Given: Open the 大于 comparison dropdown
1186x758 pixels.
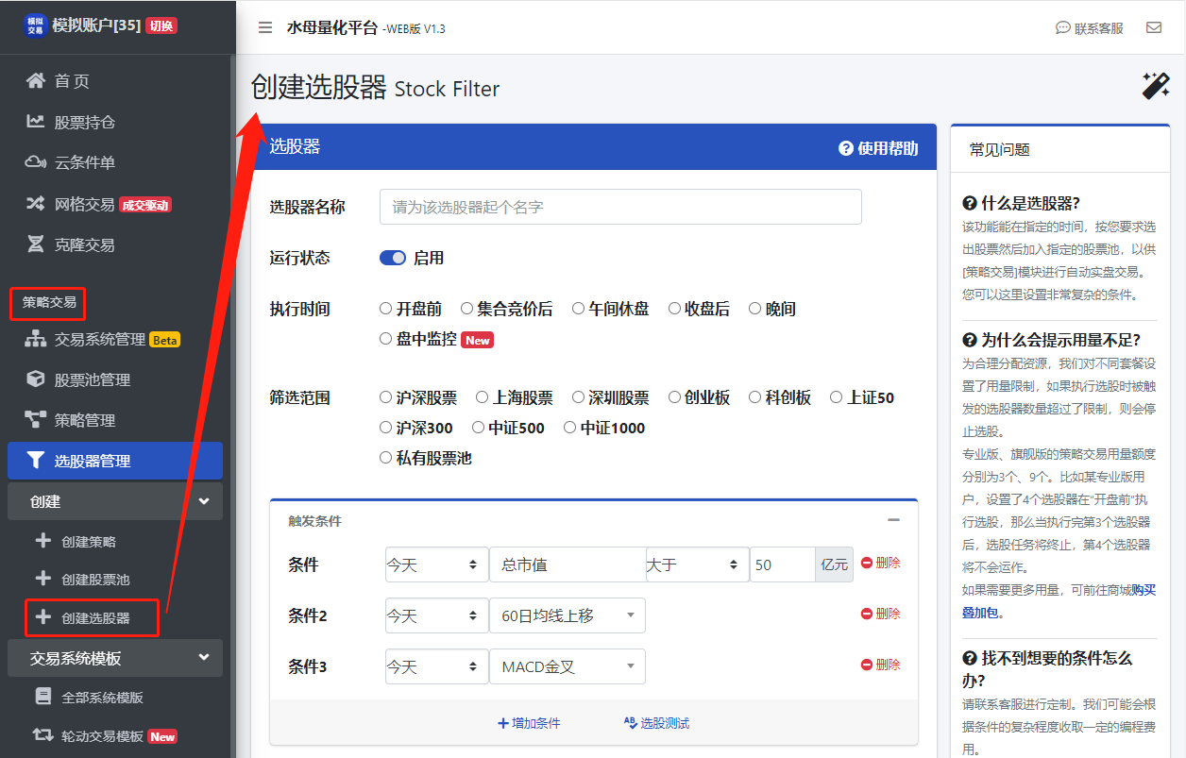Looking at the screenshot, I should point(697,564).
